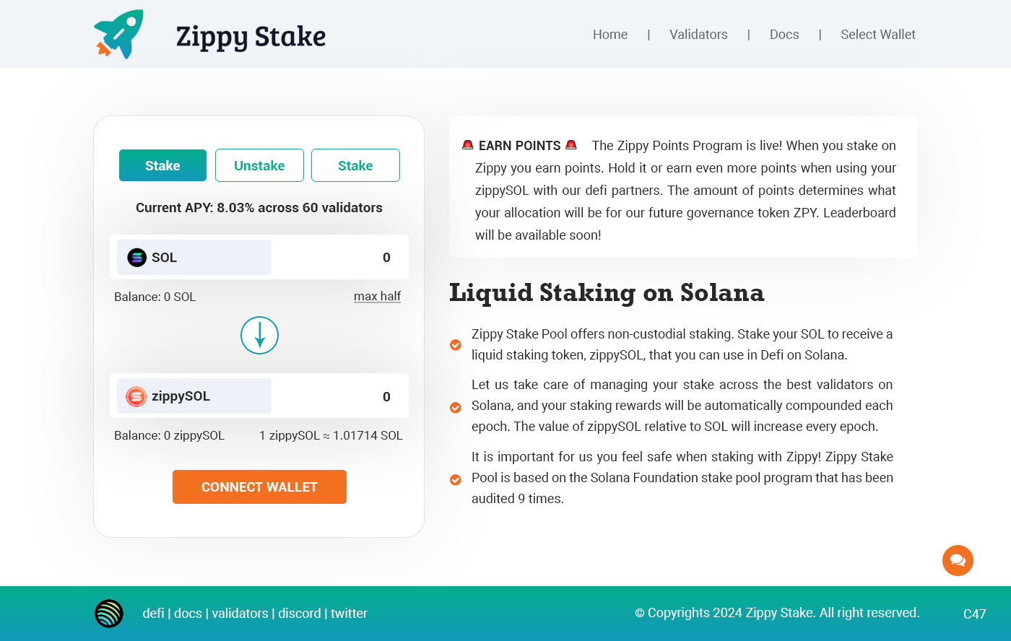Screen dimensions: 1011x641
Task: Click the SOL amount input field
Action: (x=339, y=258)
